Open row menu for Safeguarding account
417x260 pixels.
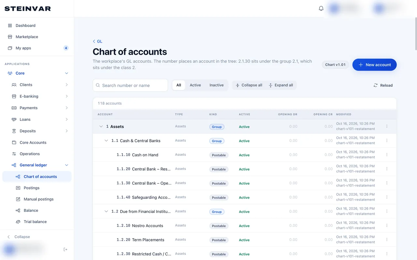click(x=387, y=197)
